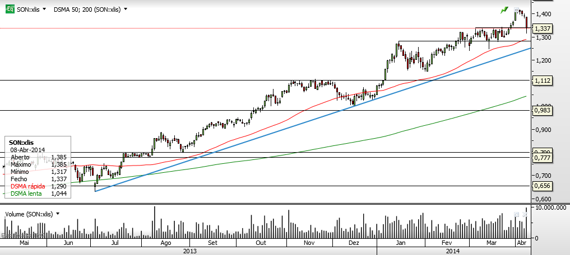Click the green Eq instrument icon
Screen dimensions: 570x255
(x=10, y=9)
